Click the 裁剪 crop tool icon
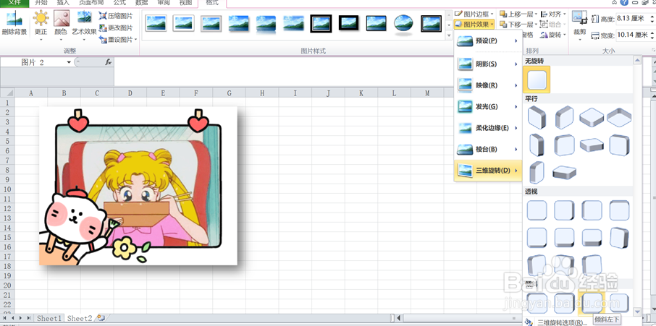This screenshot has width=656, height=326. (580, 18)
